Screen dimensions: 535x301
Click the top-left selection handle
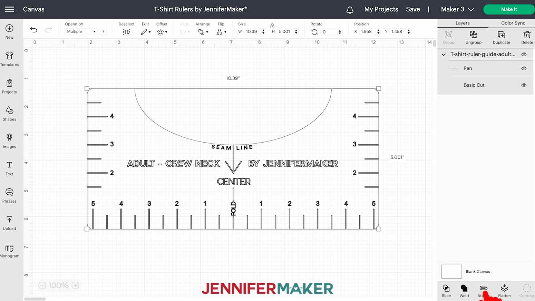[x=87, y=89]
